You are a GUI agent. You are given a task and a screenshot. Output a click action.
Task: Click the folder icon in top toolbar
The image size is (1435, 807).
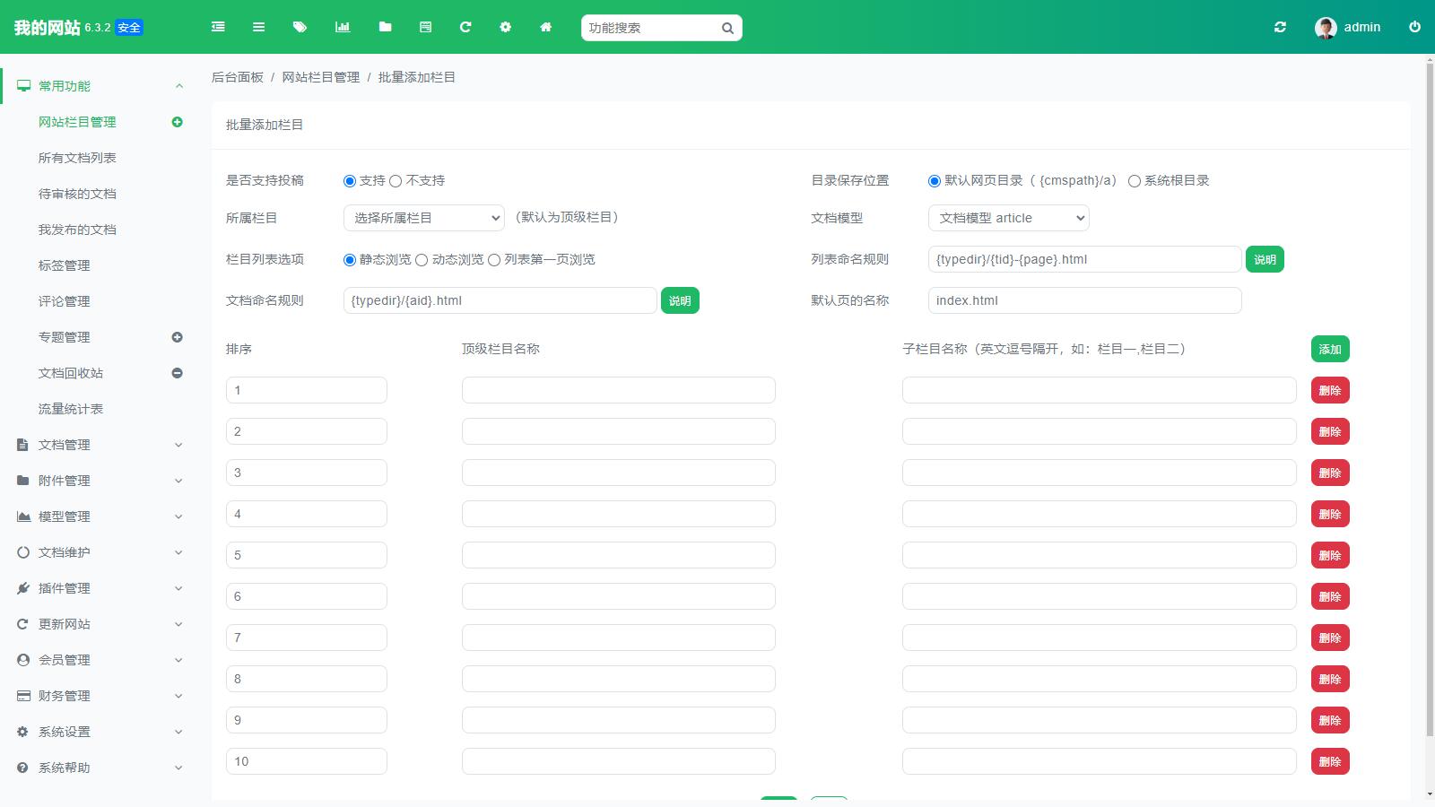[x=385, y=27]
